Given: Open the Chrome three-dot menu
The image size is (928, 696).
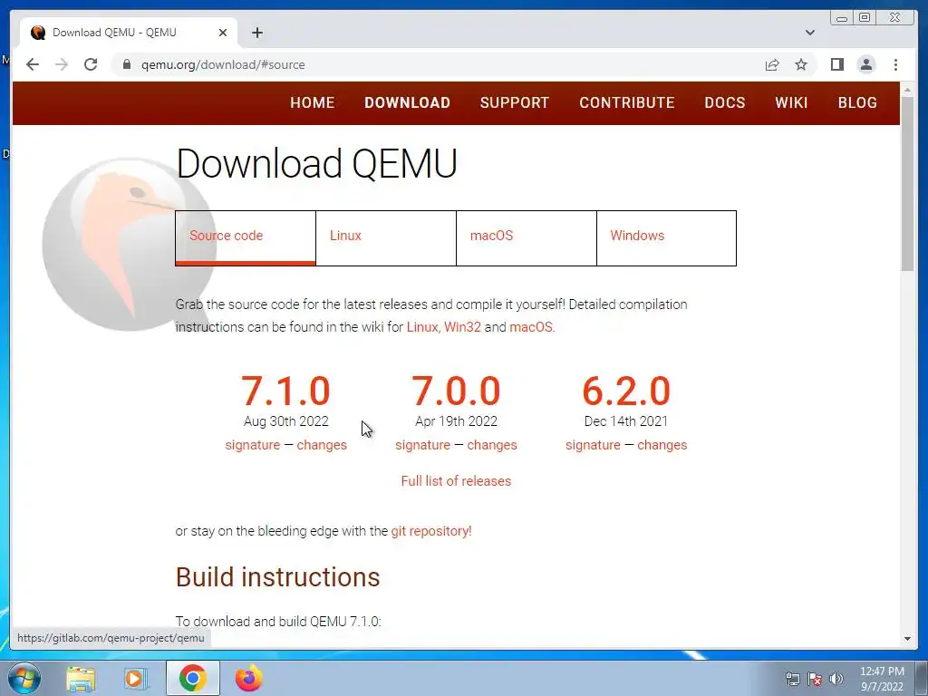Looking at the screenshot, I should tap(895, 64).
